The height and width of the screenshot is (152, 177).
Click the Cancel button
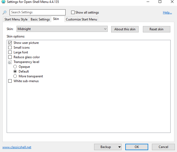(x=163, y=147)
